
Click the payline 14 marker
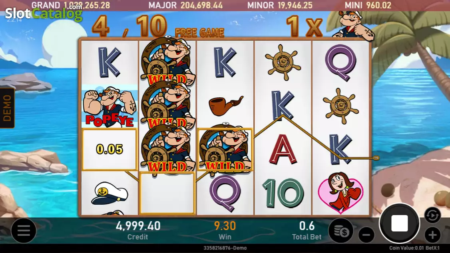click(x=376, y=158)
